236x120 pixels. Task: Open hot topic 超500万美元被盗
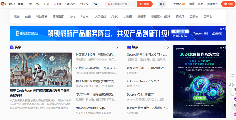click(x=147, y=108)
